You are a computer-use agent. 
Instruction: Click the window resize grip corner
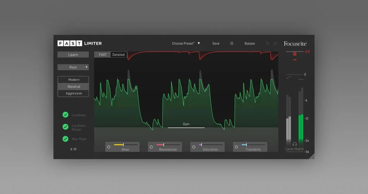[312, 156]
